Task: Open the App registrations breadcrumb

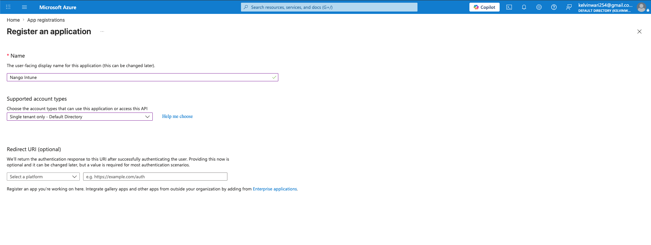Action: pyautogui.click(x=46, y=20)
